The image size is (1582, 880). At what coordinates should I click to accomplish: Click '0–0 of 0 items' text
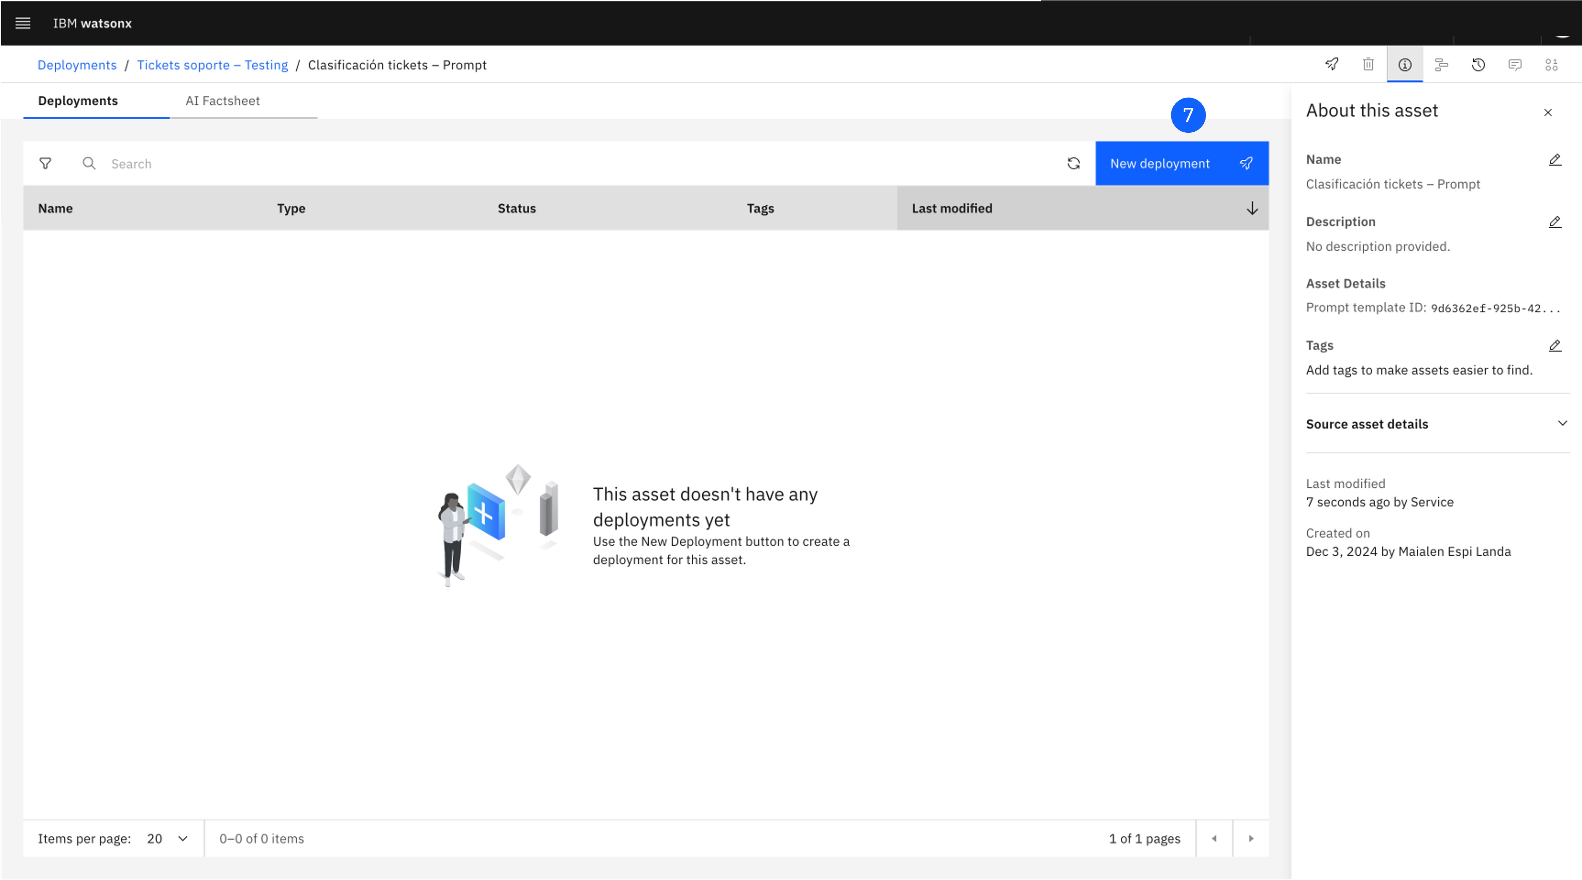(x=262, y=838)
